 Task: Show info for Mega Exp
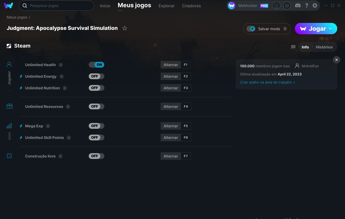click(48, 126)
